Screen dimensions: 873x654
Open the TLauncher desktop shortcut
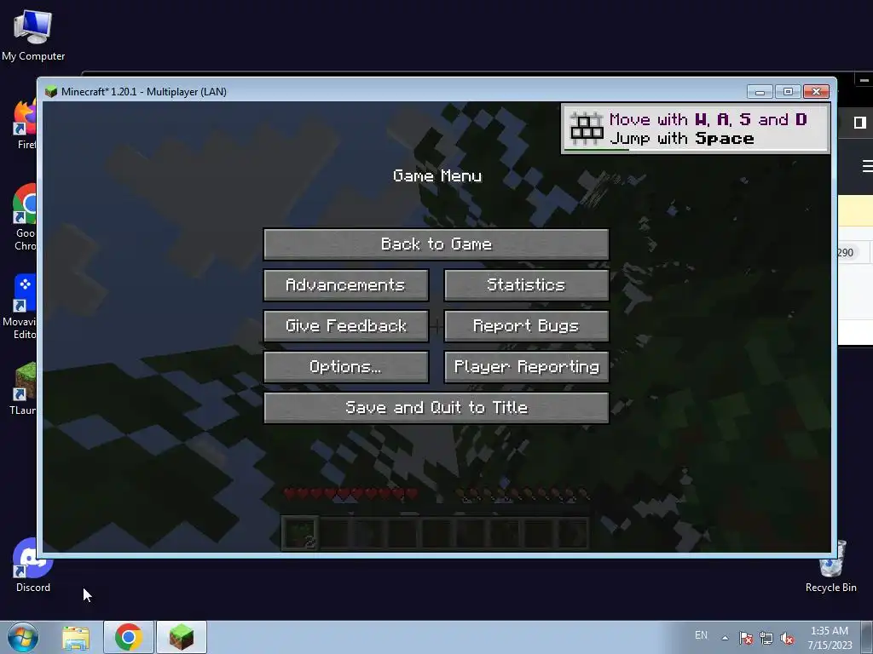(23, 388)
